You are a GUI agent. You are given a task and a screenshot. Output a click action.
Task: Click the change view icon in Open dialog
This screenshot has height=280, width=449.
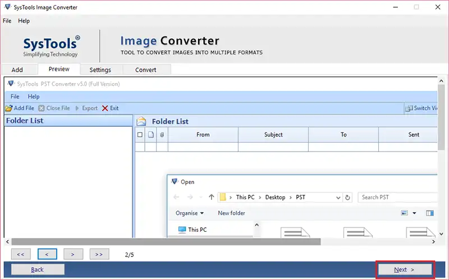[x=404, y=213]
